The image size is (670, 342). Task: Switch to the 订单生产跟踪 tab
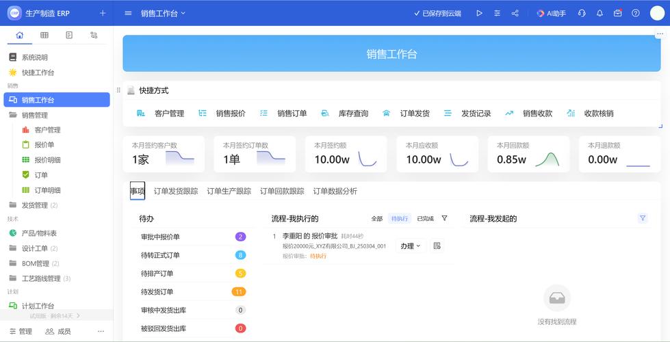click(x=229, y=192)
